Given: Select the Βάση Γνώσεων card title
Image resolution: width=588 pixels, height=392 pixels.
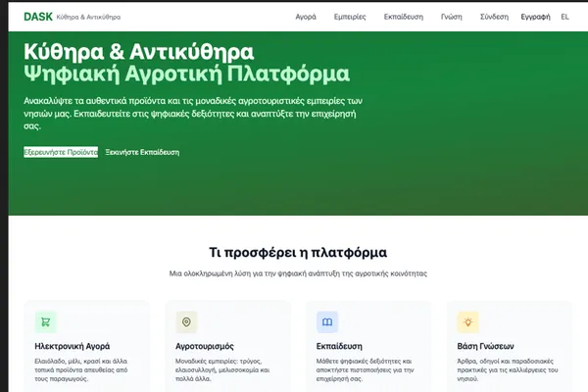Looking at the screenshot, I should coord(486,346).
